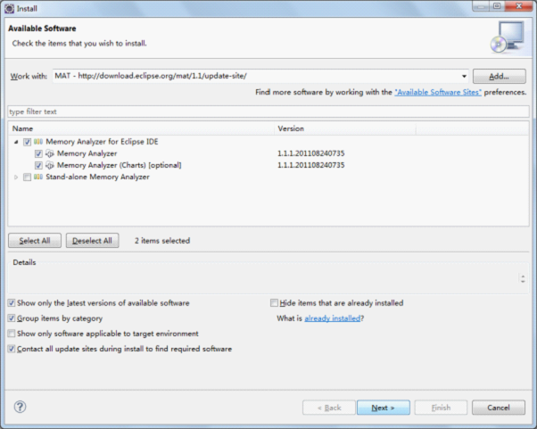Click the Cancel button

point(499,408)
